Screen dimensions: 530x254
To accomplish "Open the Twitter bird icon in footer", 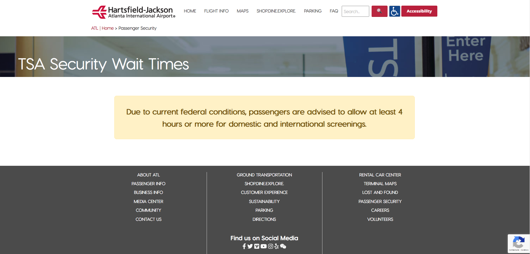I will pyautogui.click(x=250, y=246).
